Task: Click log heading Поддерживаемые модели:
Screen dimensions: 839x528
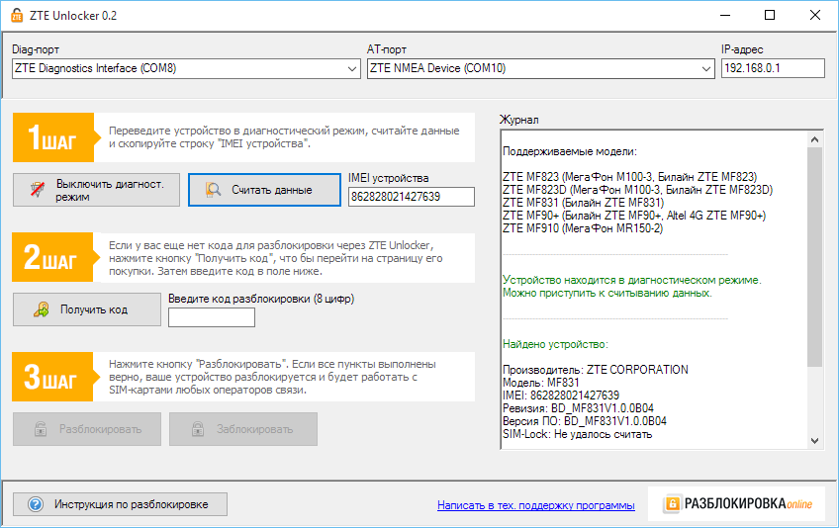Action: tap(570, 151)
